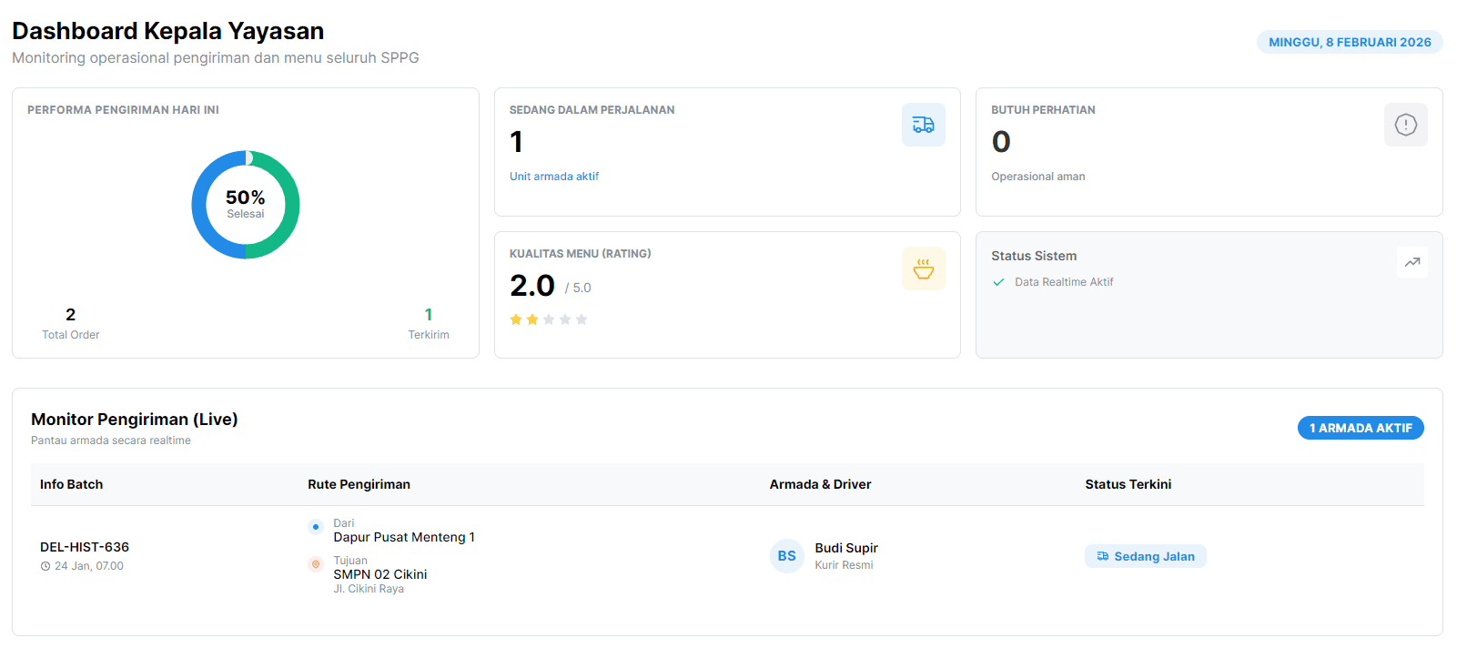Click the Minggu, 8 Februari 2026 date badge
The image size is (1457, 648).
[x=1350, y=42]
